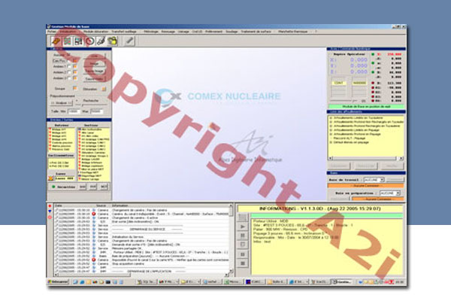451x301 pixels.
Task: Click the CONT button in axis panel
Action: (340, 83)
